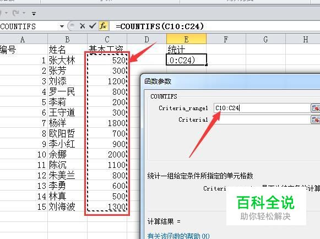The height and width of the screenshot is (239, 320).
Task: Click cell with header 编号
Action: 24,50
